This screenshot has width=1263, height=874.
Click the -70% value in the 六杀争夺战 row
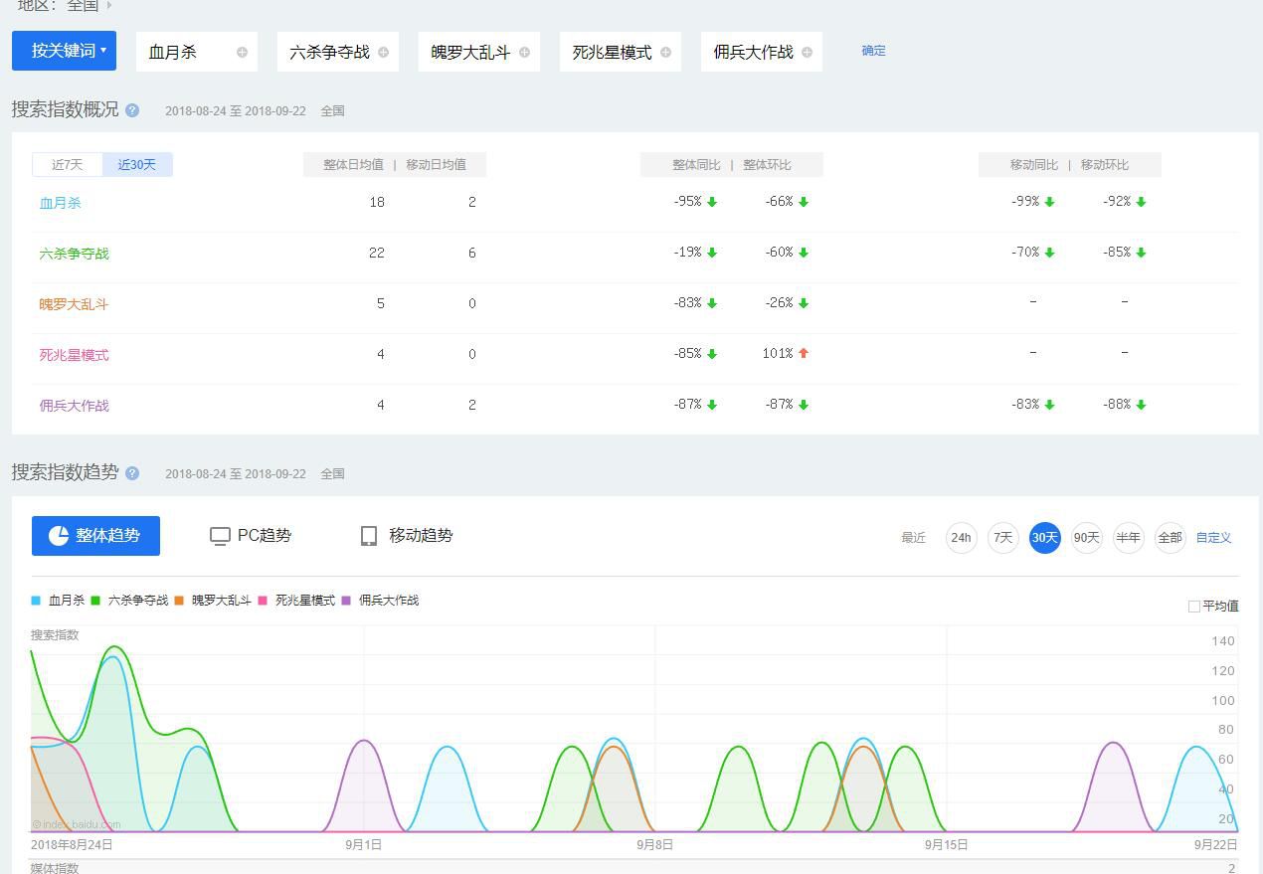click(x=1025, y=253)
